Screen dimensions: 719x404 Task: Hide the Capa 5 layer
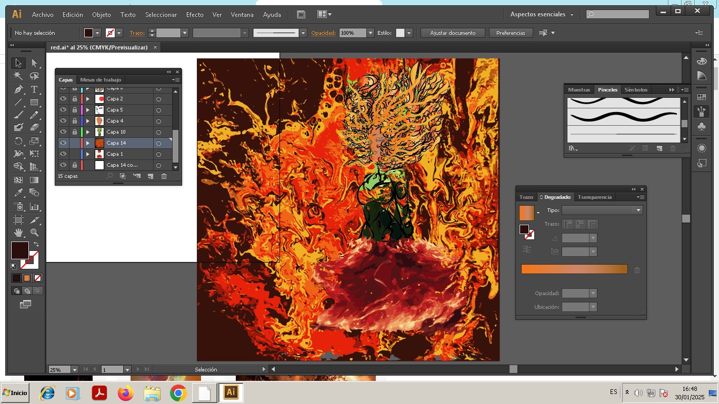pos(63,110)
